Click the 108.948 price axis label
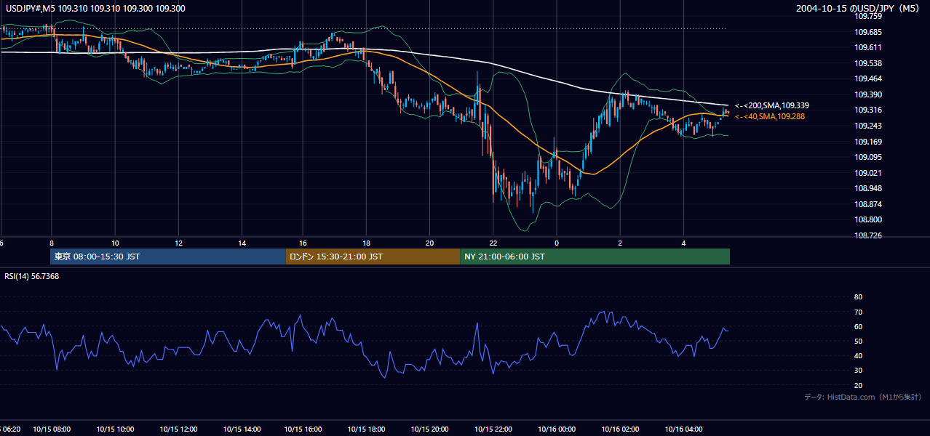This screenshot has width=930, height=436. [x=868, y=189]
